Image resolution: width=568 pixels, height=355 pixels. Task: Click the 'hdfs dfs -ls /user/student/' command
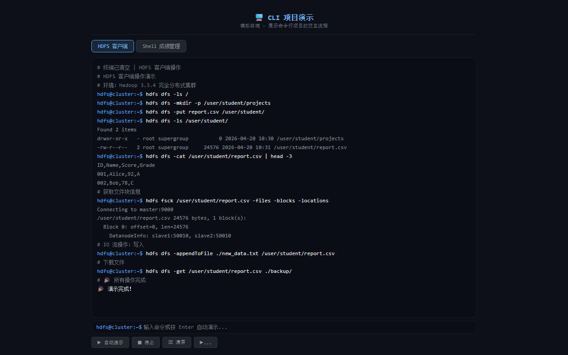pyautogui.click(x=162, y=121)
